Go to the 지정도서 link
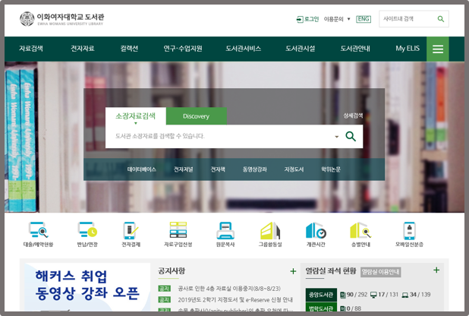Viewport: 469px width, 316px height. click(x=294, y=169)
